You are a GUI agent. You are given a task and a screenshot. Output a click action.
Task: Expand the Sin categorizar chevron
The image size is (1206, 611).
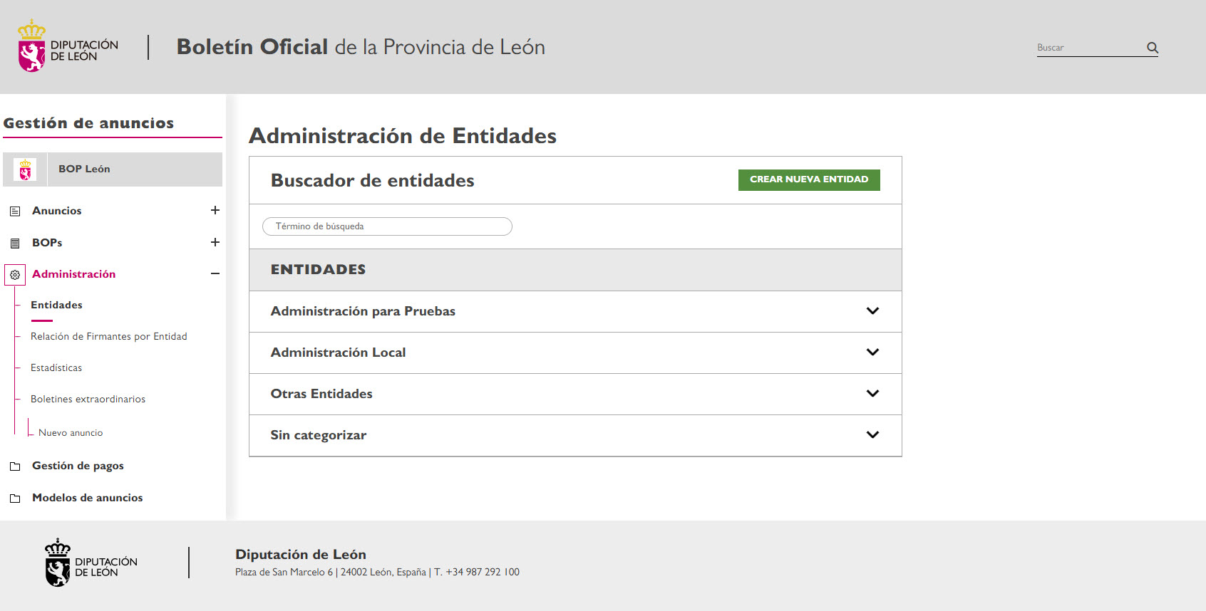tap(872, 435)
